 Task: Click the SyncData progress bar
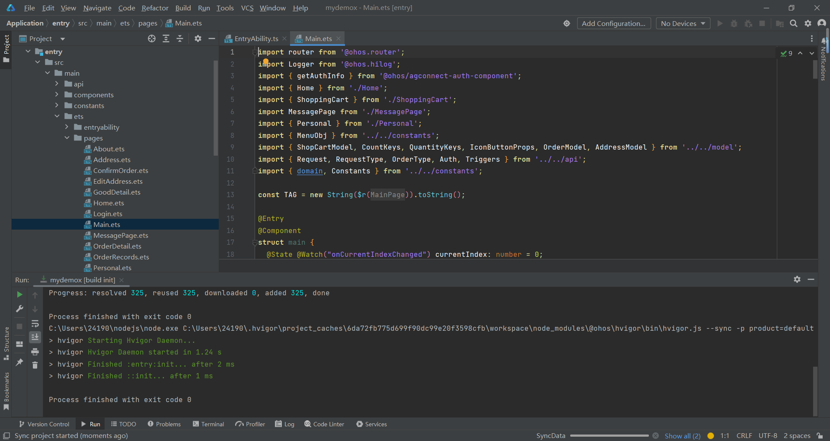pos(610,435)
